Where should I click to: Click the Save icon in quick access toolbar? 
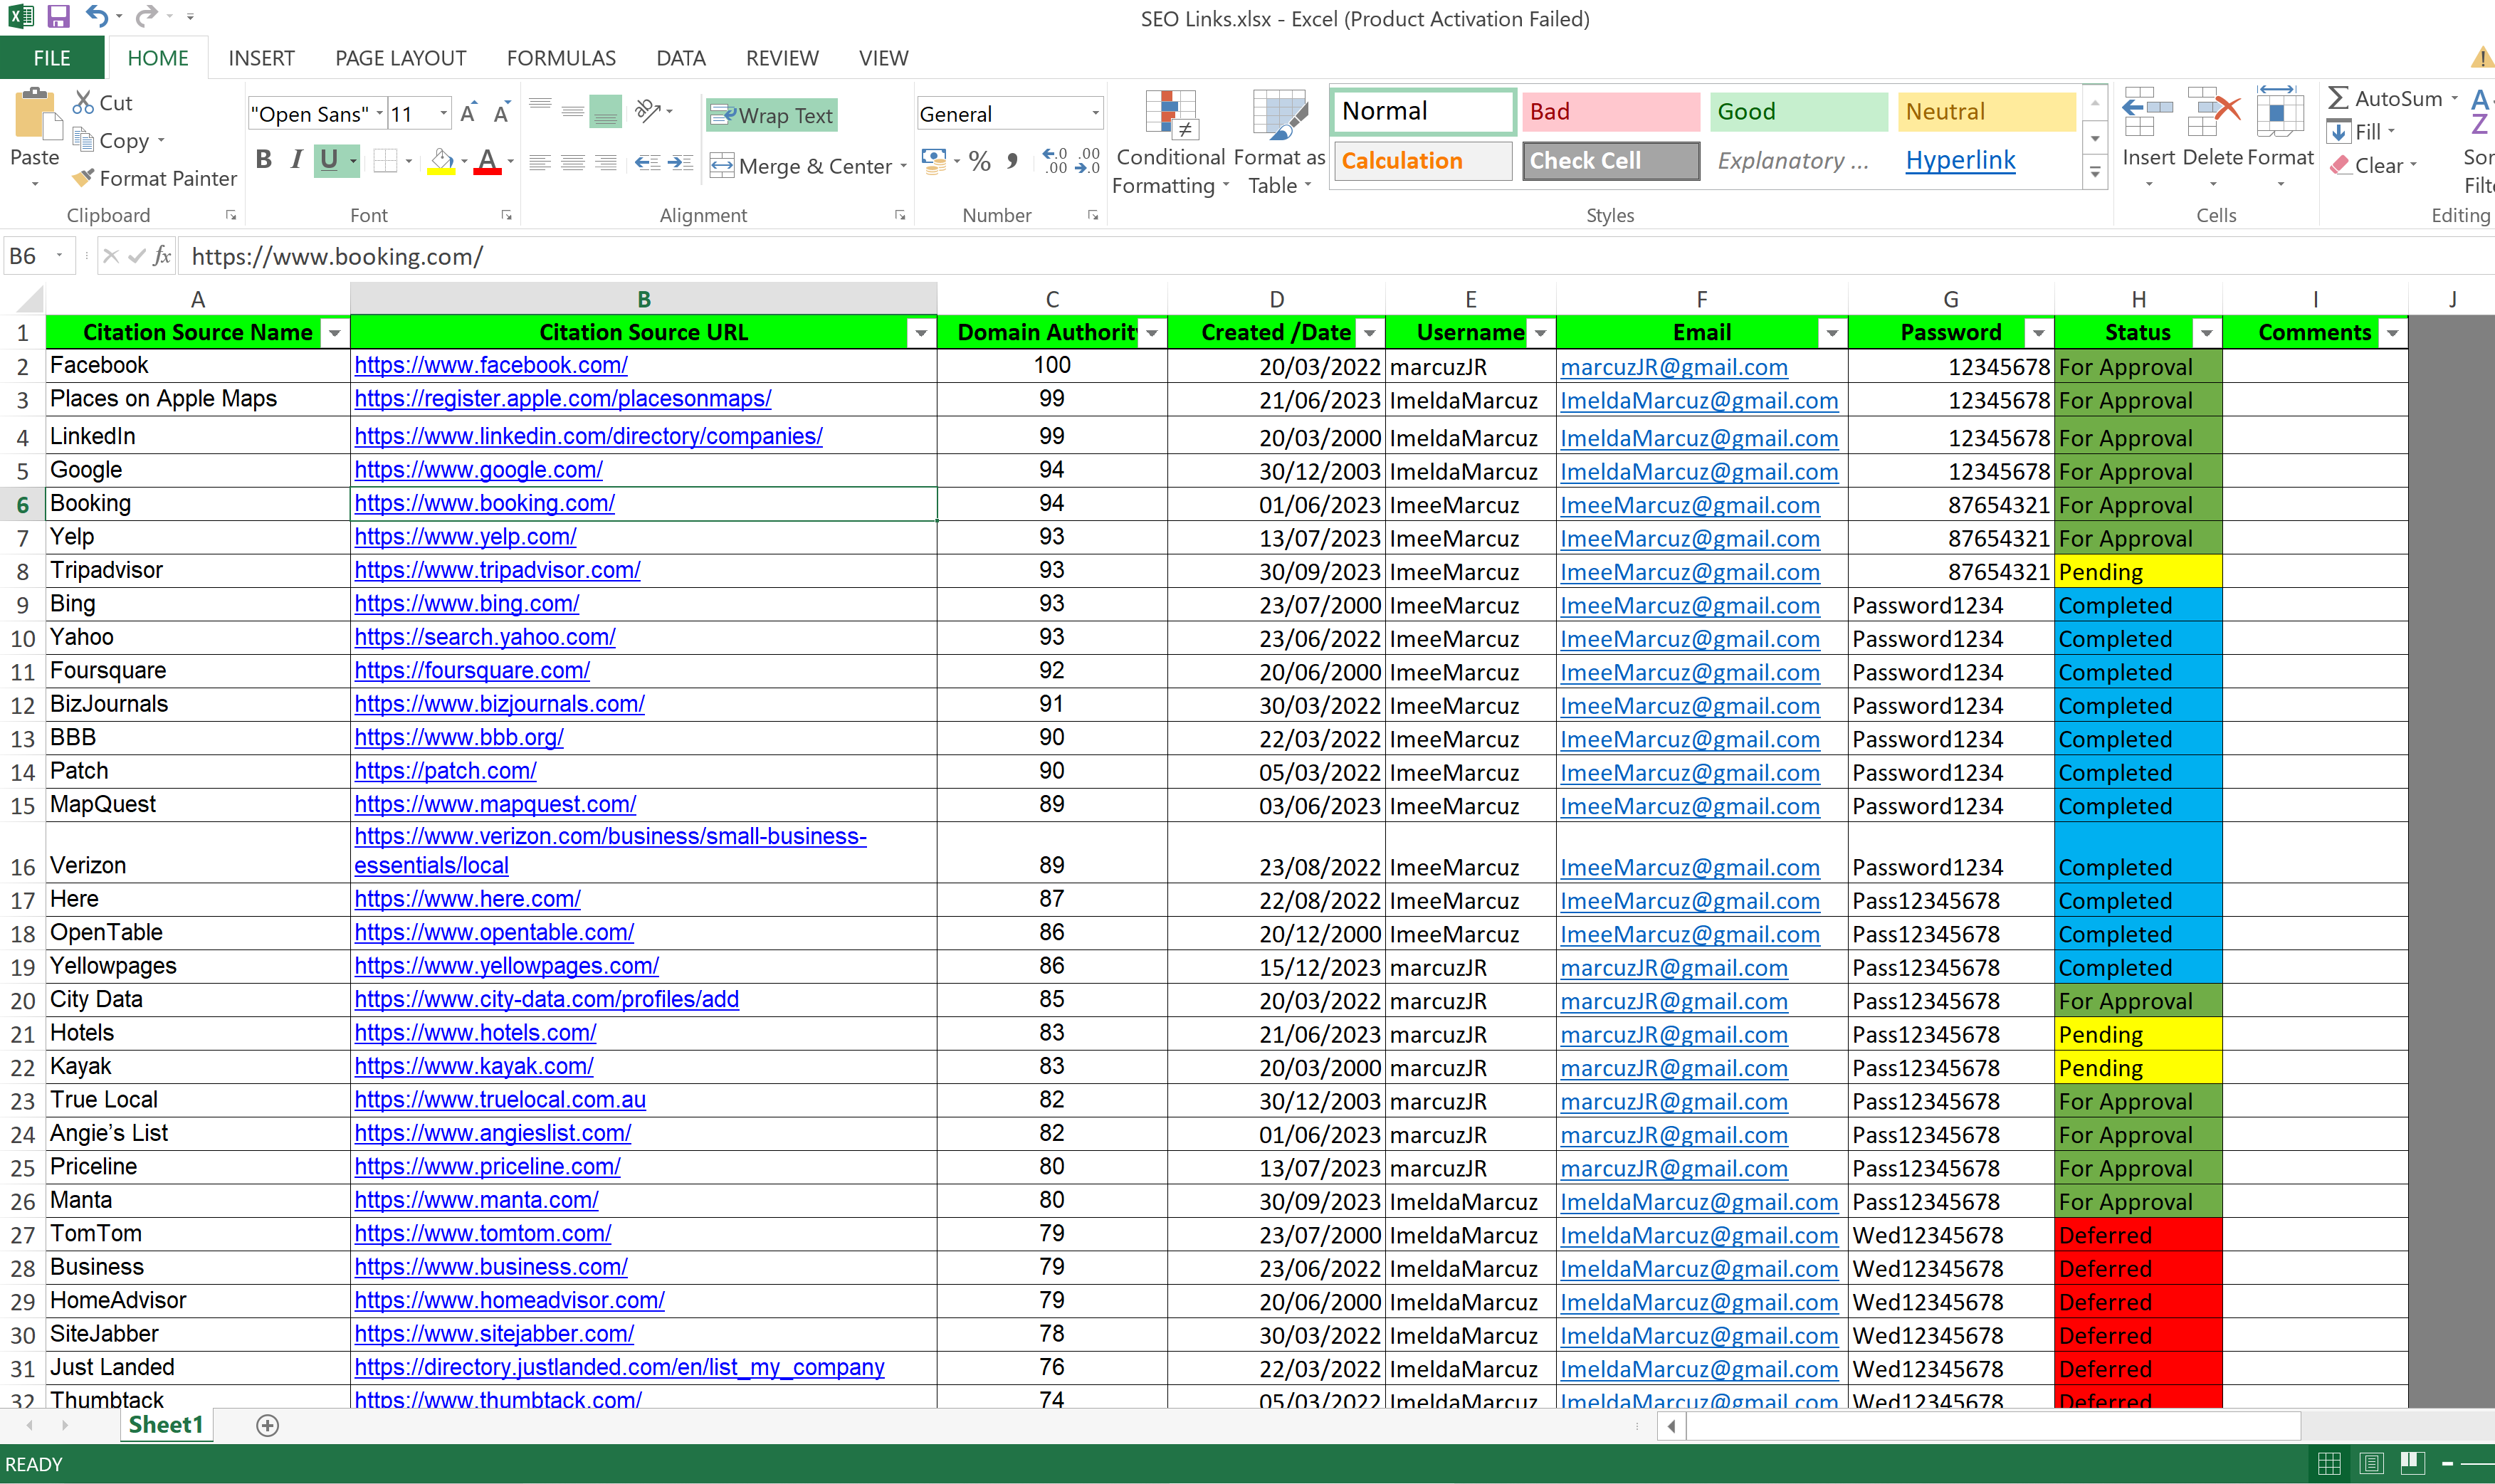58,17
